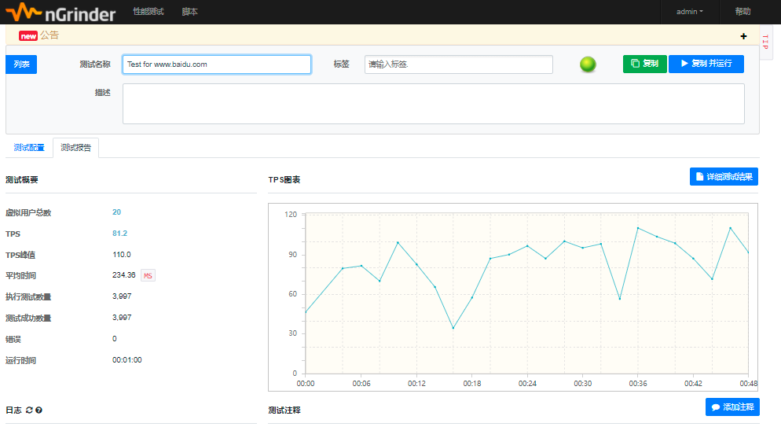Click the 列表 button
This screenshot has height=427, width=781.
tap(21, 64)
